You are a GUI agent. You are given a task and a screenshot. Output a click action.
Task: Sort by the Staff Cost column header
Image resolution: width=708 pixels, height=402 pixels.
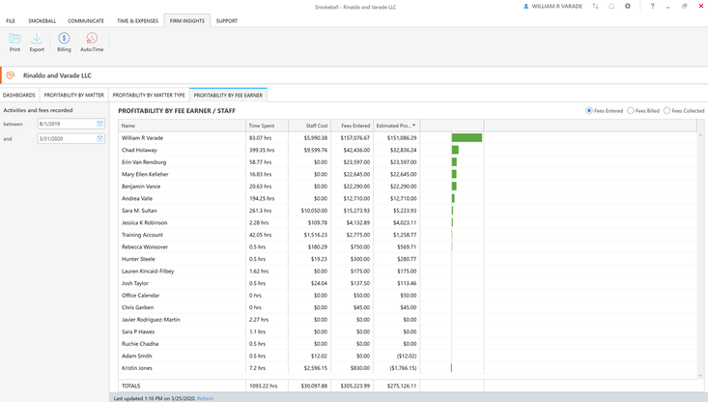coord(309,126)
